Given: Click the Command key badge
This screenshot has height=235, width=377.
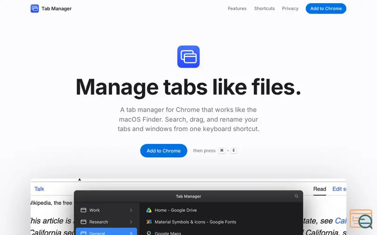Looking at the screenshot, I should pyautogui.click(x=221, y=150).
